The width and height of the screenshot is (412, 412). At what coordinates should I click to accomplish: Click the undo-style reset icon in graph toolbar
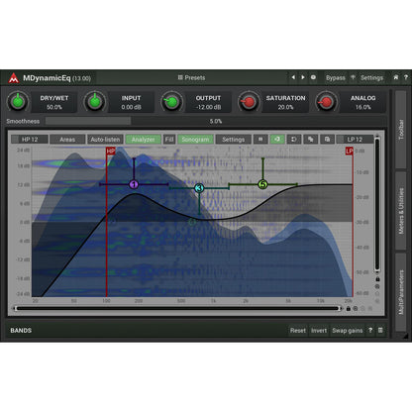[293, 140]
